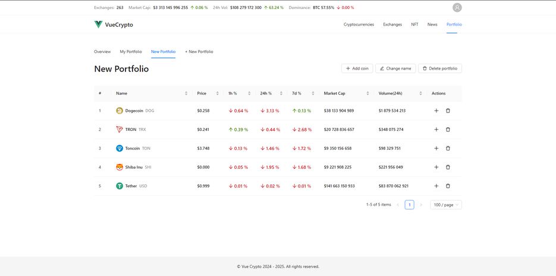Open Exchanges in top navigation
The height and width of the screenshot is (276, 556).
[392, 24]
